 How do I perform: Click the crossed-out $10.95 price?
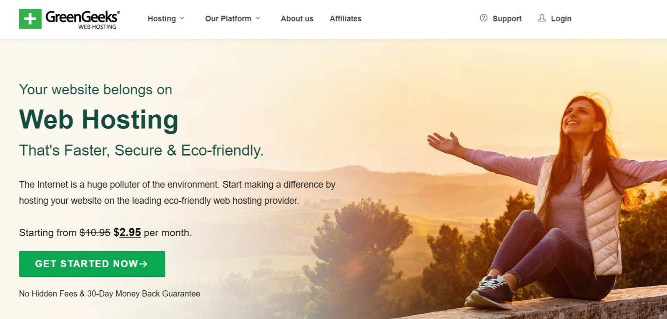[x=95, y=232]
